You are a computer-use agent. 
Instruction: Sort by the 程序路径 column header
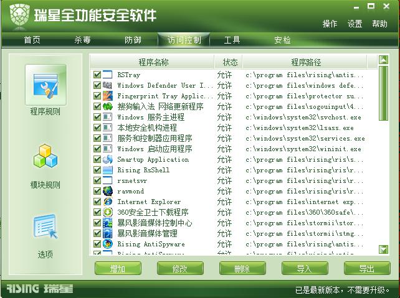[305, 62]
